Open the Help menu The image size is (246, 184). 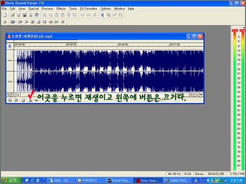(x=131, y=9)
